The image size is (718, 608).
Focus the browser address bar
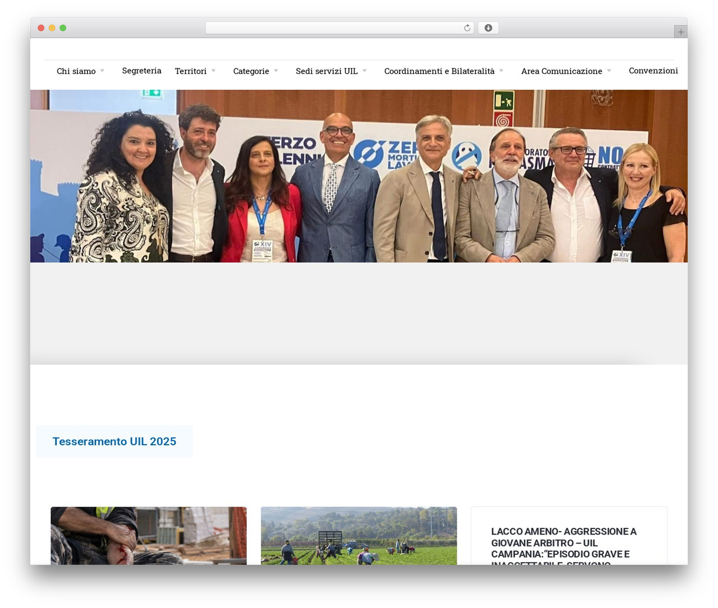(339, 28)
